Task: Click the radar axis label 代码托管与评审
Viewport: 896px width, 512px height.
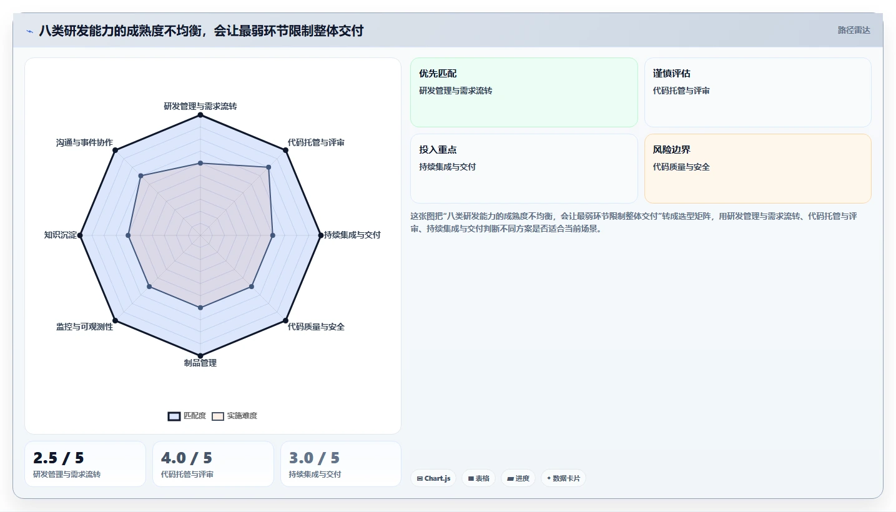Action: pyautogui.click(x=316, y=142)
